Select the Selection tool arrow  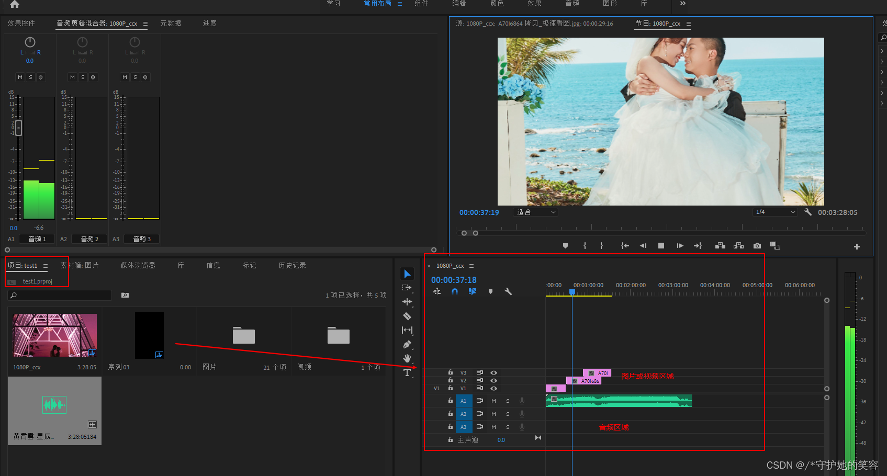[x=407, y=274]
